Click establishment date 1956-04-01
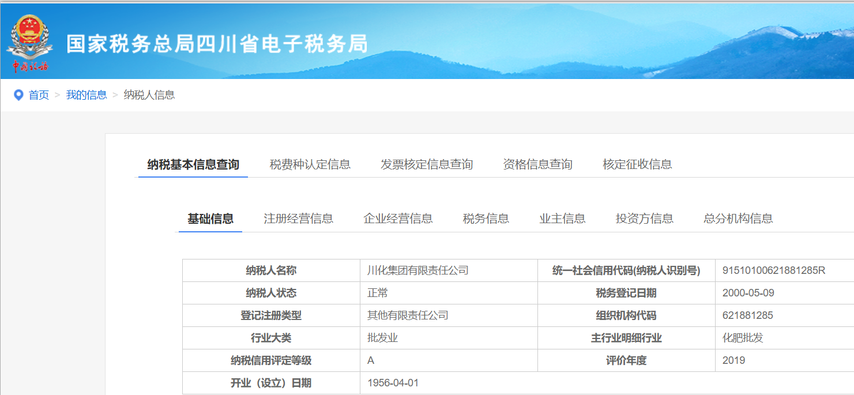Viewport: 854px width, 395px height. click(393, 383)
